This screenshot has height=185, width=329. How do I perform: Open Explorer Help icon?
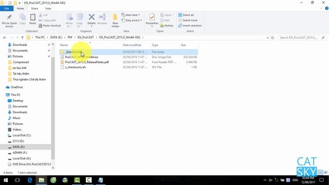point(326,8)
